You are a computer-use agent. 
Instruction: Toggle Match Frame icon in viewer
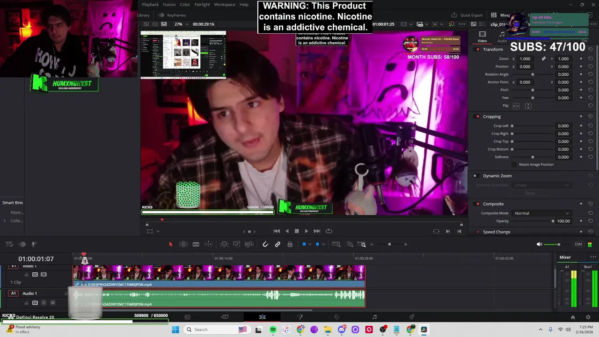(x=436, y=231)
